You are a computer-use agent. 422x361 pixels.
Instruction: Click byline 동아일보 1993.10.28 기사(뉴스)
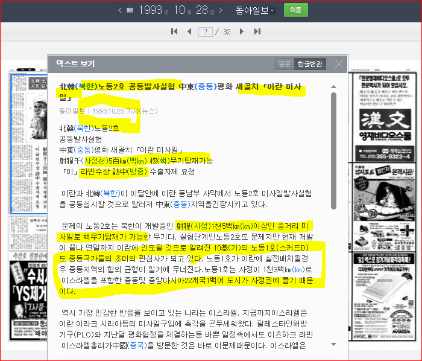[108, 111]
